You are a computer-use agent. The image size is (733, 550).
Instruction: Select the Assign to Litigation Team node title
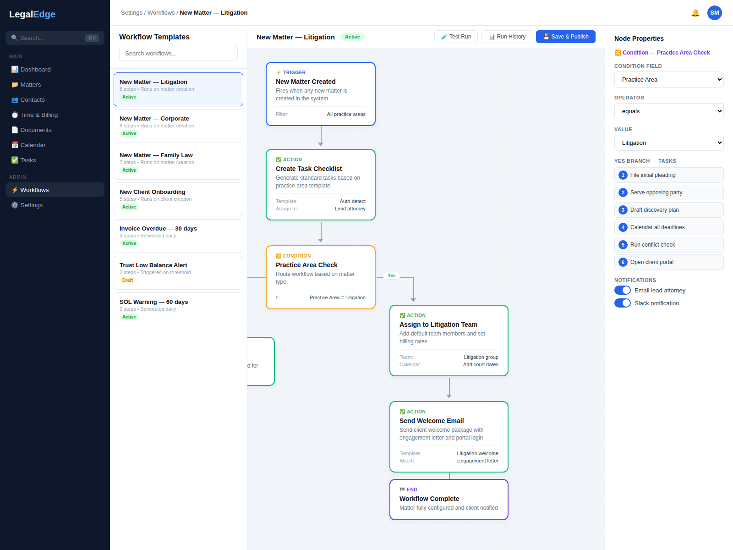pos(438,324)
